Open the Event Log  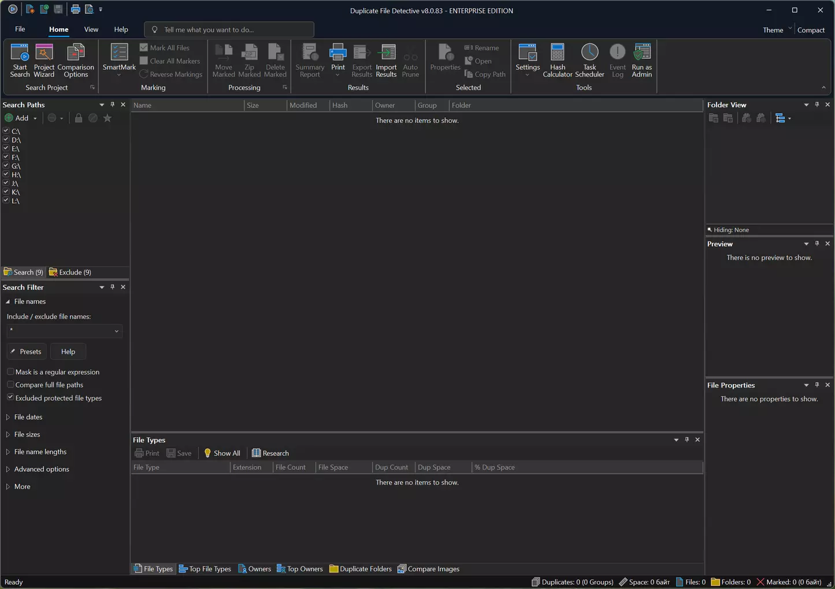point(617,61)
